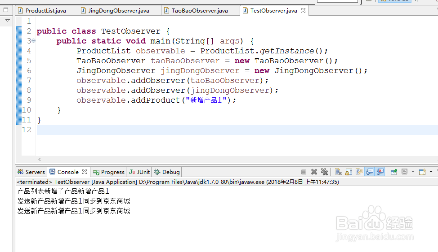This screenshot has height=252, width=438.
Task: Remove the launch with the single X icon
Action: click(x=314, y=172)
